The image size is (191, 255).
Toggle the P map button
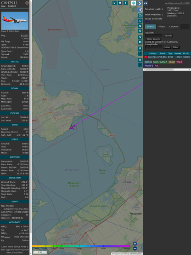tap(140, 48)
